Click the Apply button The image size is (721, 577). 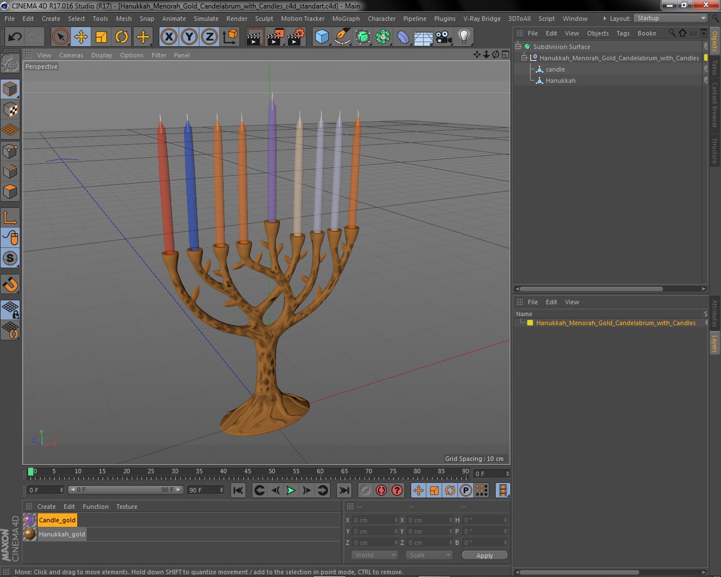(x=484, y=555)
